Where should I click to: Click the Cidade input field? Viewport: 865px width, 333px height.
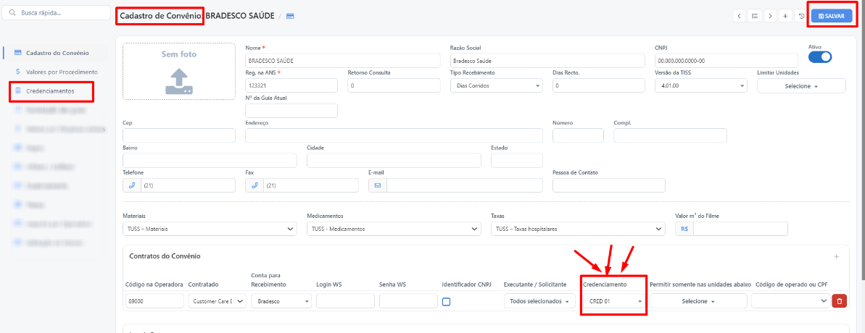click(394, 160)
